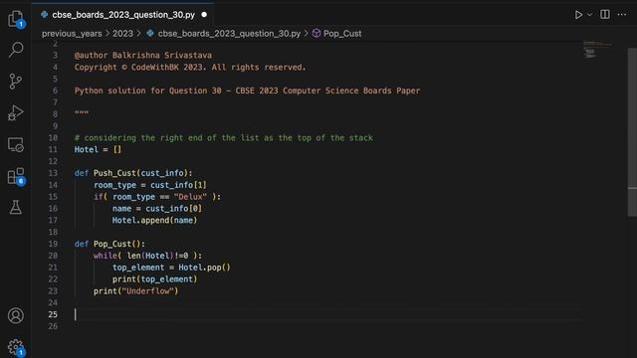637x358 pixels.
Task: Click 'room_type = cust_info[1]' line
Action: (x=150, y=185)
